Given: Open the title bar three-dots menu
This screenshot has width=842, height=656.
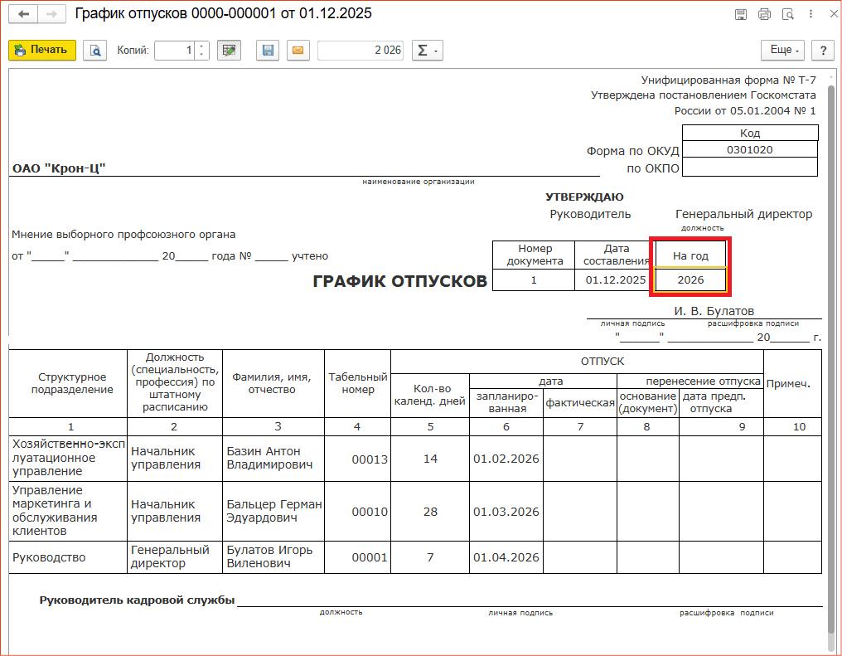Looking at the screenshot, I should click(810, 14).
